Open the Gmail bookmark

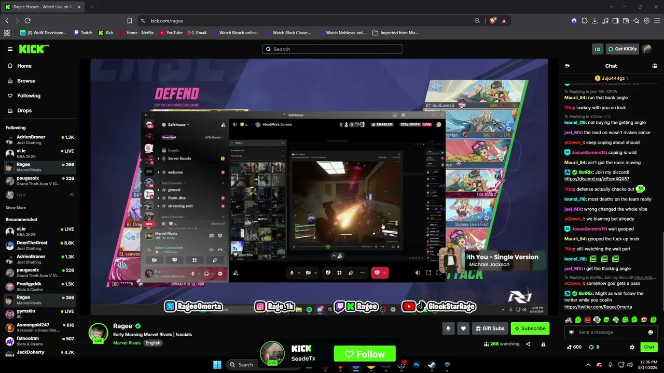[x=197, y=33]
